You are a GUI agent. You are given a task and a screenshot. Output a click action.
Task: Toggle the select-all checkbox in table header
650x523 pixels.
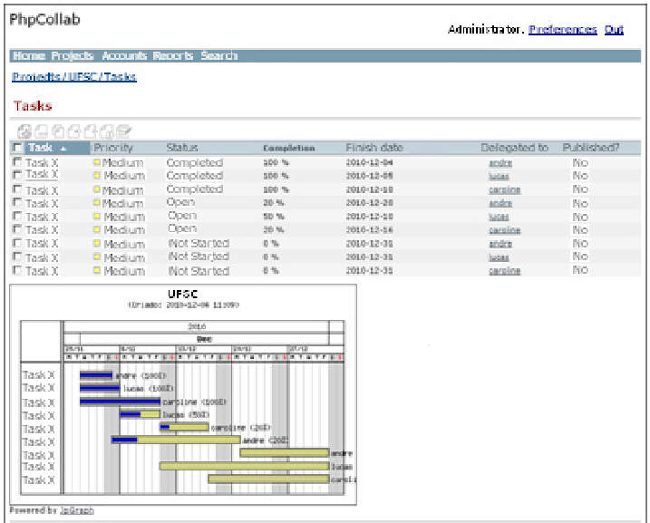pyautogui.click(x=17, y=148)
